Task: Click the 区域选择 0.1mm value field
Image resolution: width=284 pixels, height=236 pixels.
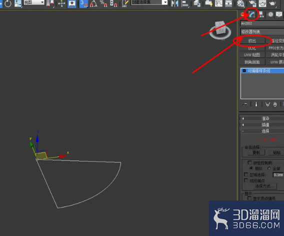Action: click(x=278, y=175)
